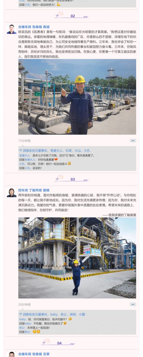The width and height of the screenshot is (143, 357).
Task: Open 仓储车间 包装组 陈斌 profile name
Action: coord(34,27)
